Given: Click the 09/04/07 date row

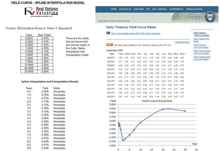Looking at the screenshot, I should [145, 58].
